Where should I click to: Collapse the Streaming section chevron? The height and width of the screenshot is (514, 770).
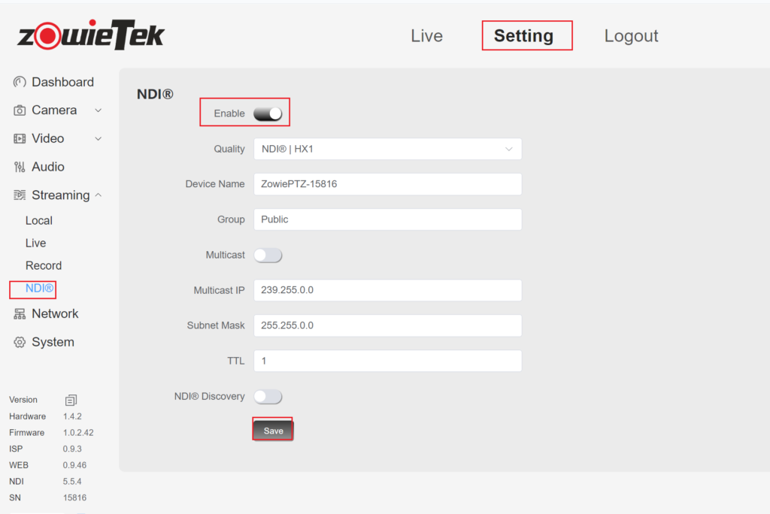98,195
